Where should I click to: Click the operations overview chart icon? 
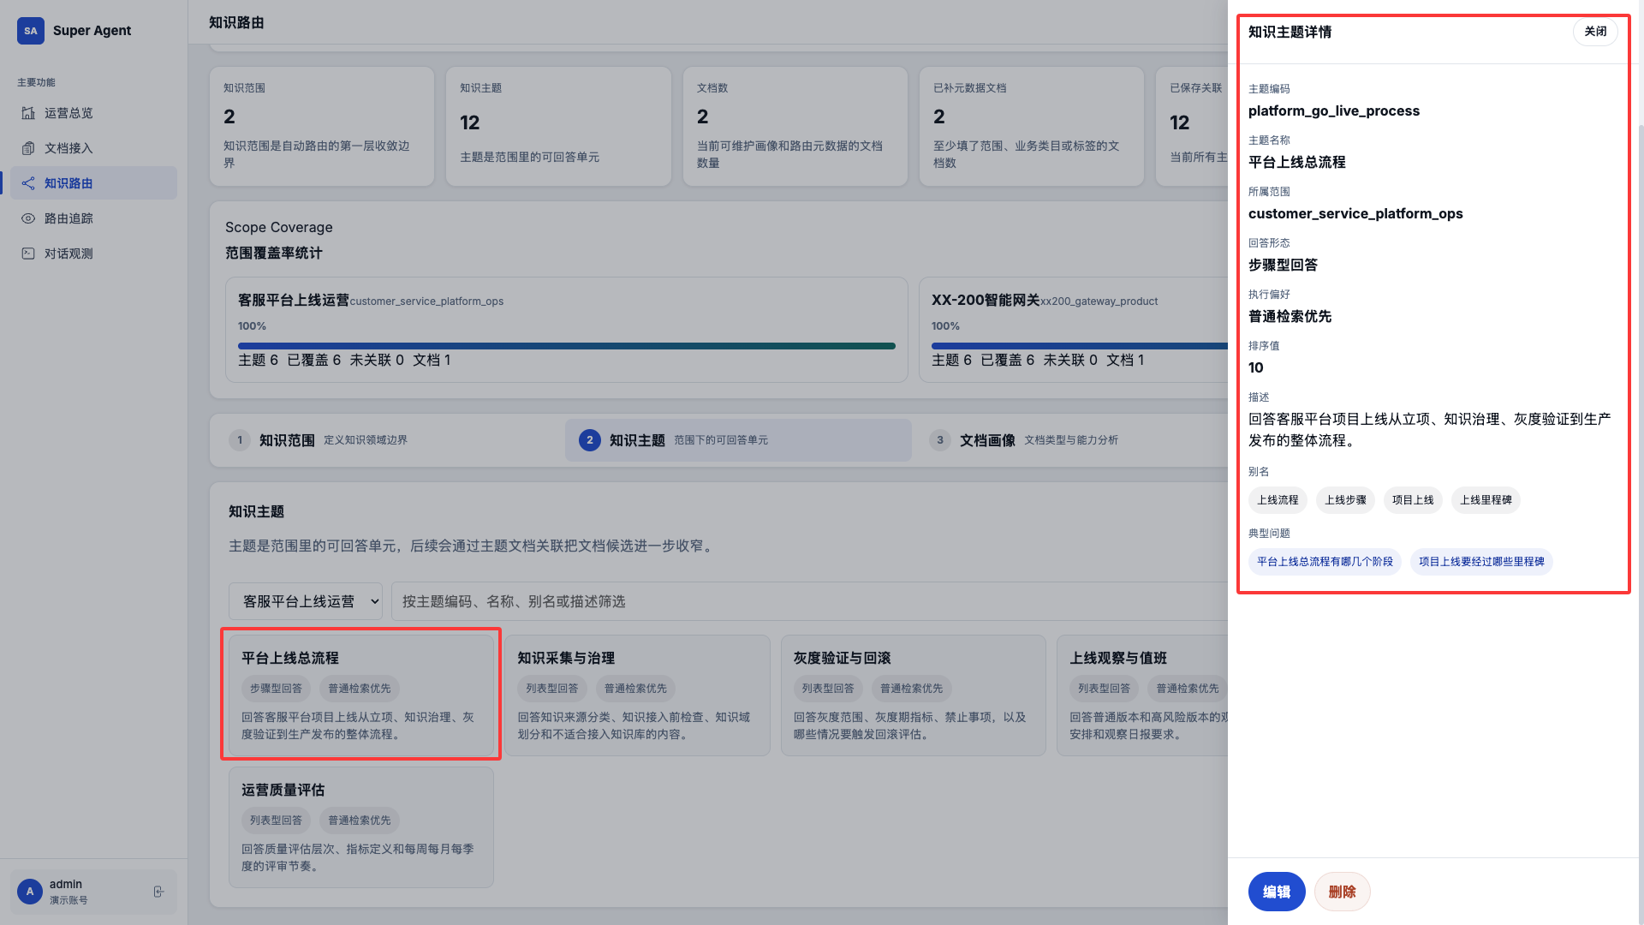[x=28, y=113]
